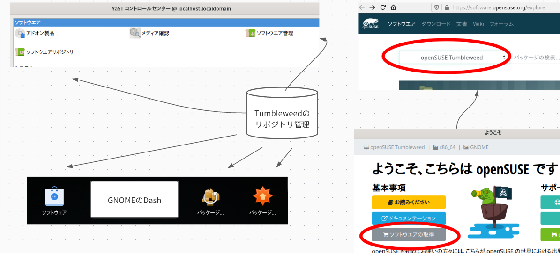Click the browser URL address bar
The image size is (560, 253).
496,7
